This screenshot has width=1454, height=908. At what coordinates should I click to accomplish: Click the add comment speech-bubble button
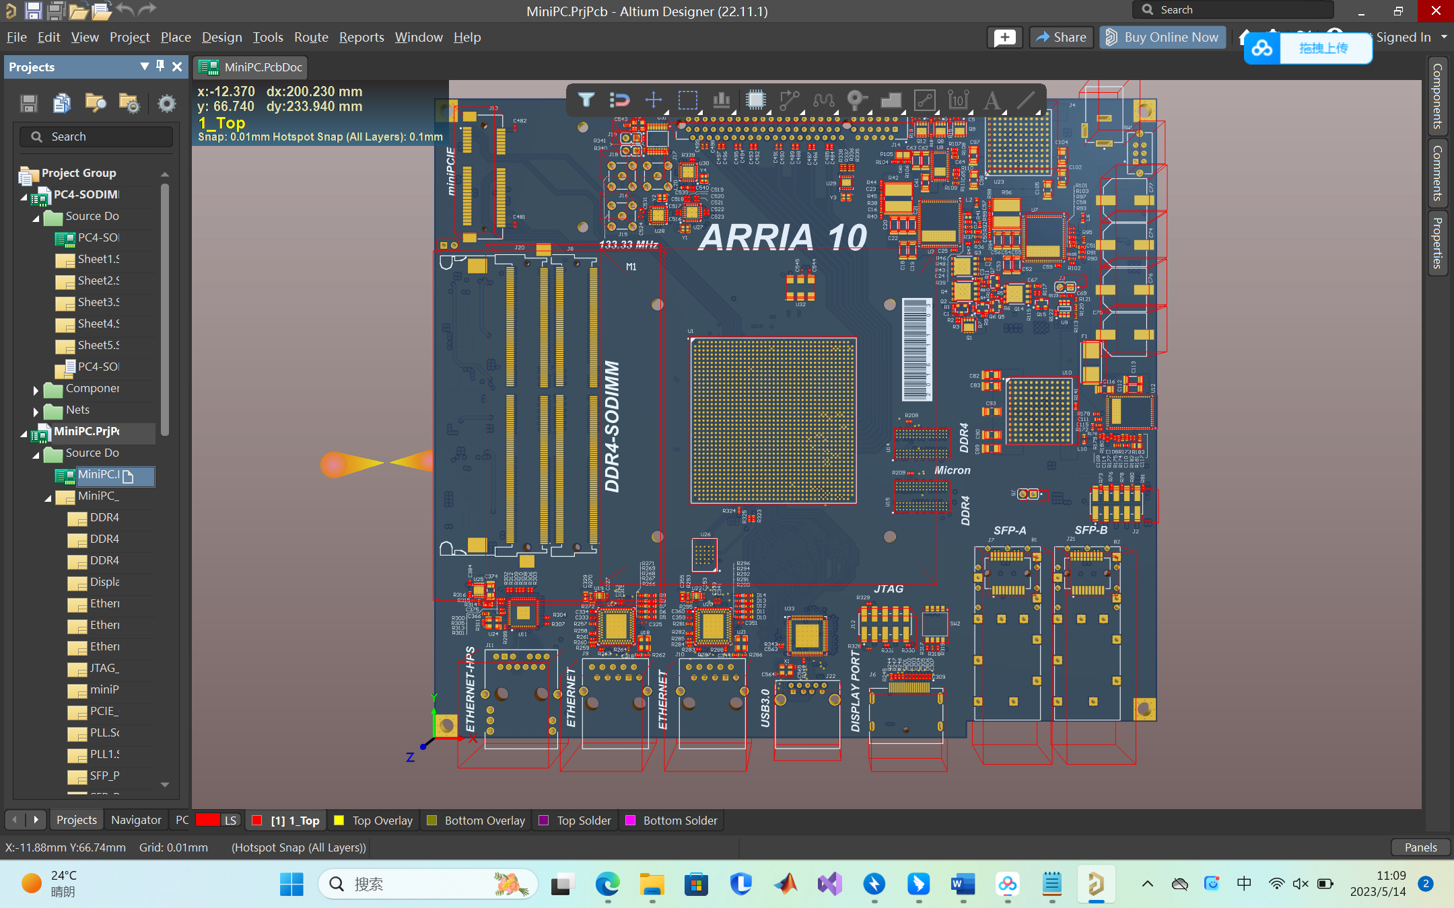(x=1004, y=37)
